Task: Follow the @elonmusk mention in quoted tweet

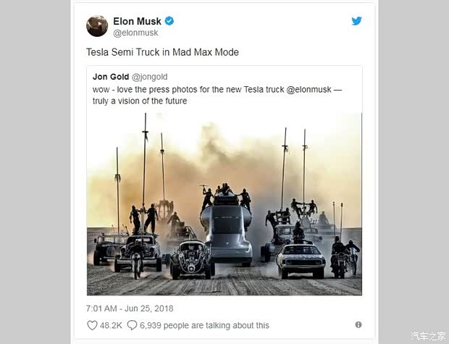Action: tap(309, 89)
